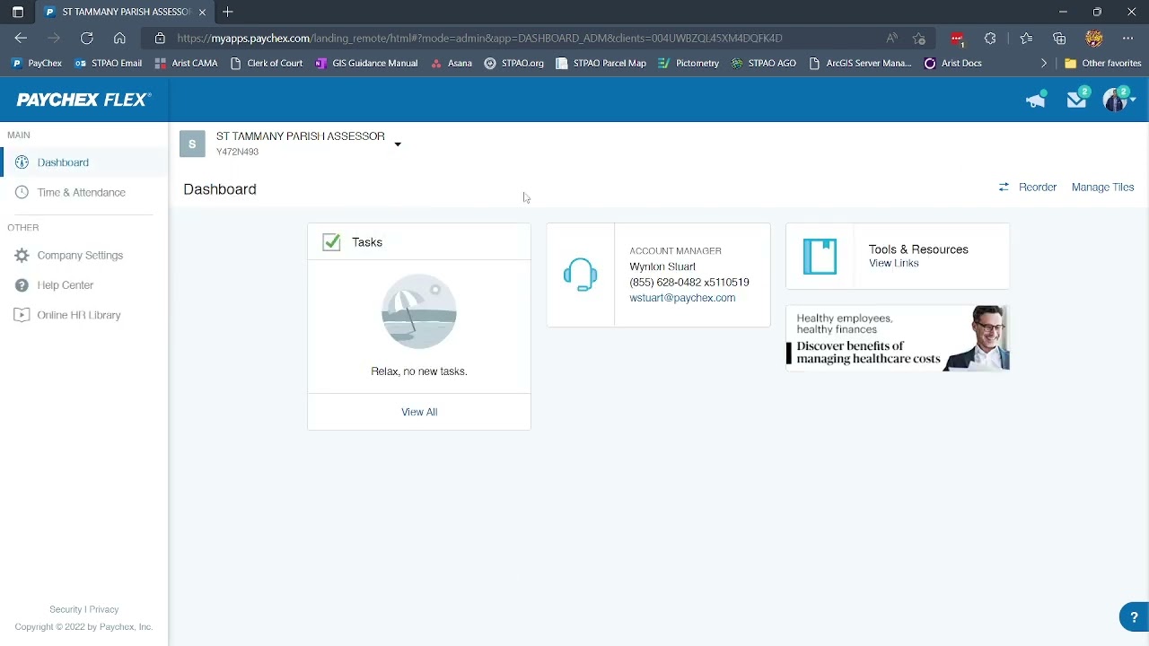This screenshot has height=646, width=1149.
Task: Open the PayChex bookmark
Action: [37, 63]
